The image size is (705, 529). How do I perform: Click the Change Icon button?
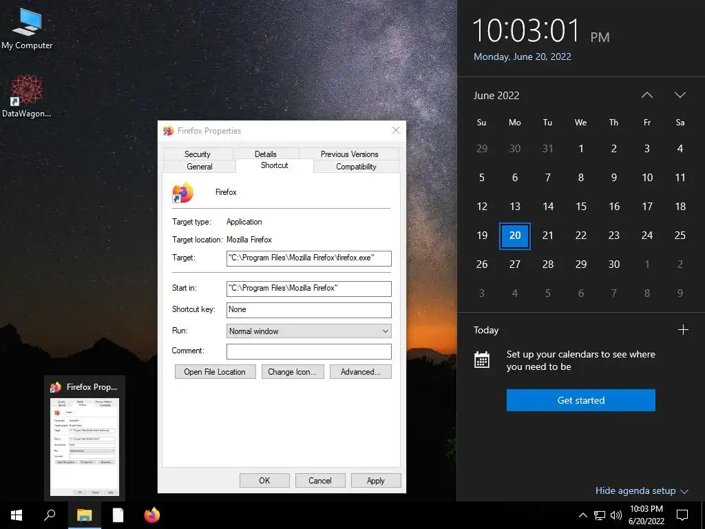pos(292,371)
